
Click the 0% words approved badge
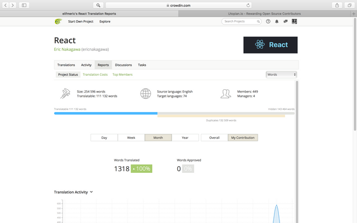pos(188,168)
